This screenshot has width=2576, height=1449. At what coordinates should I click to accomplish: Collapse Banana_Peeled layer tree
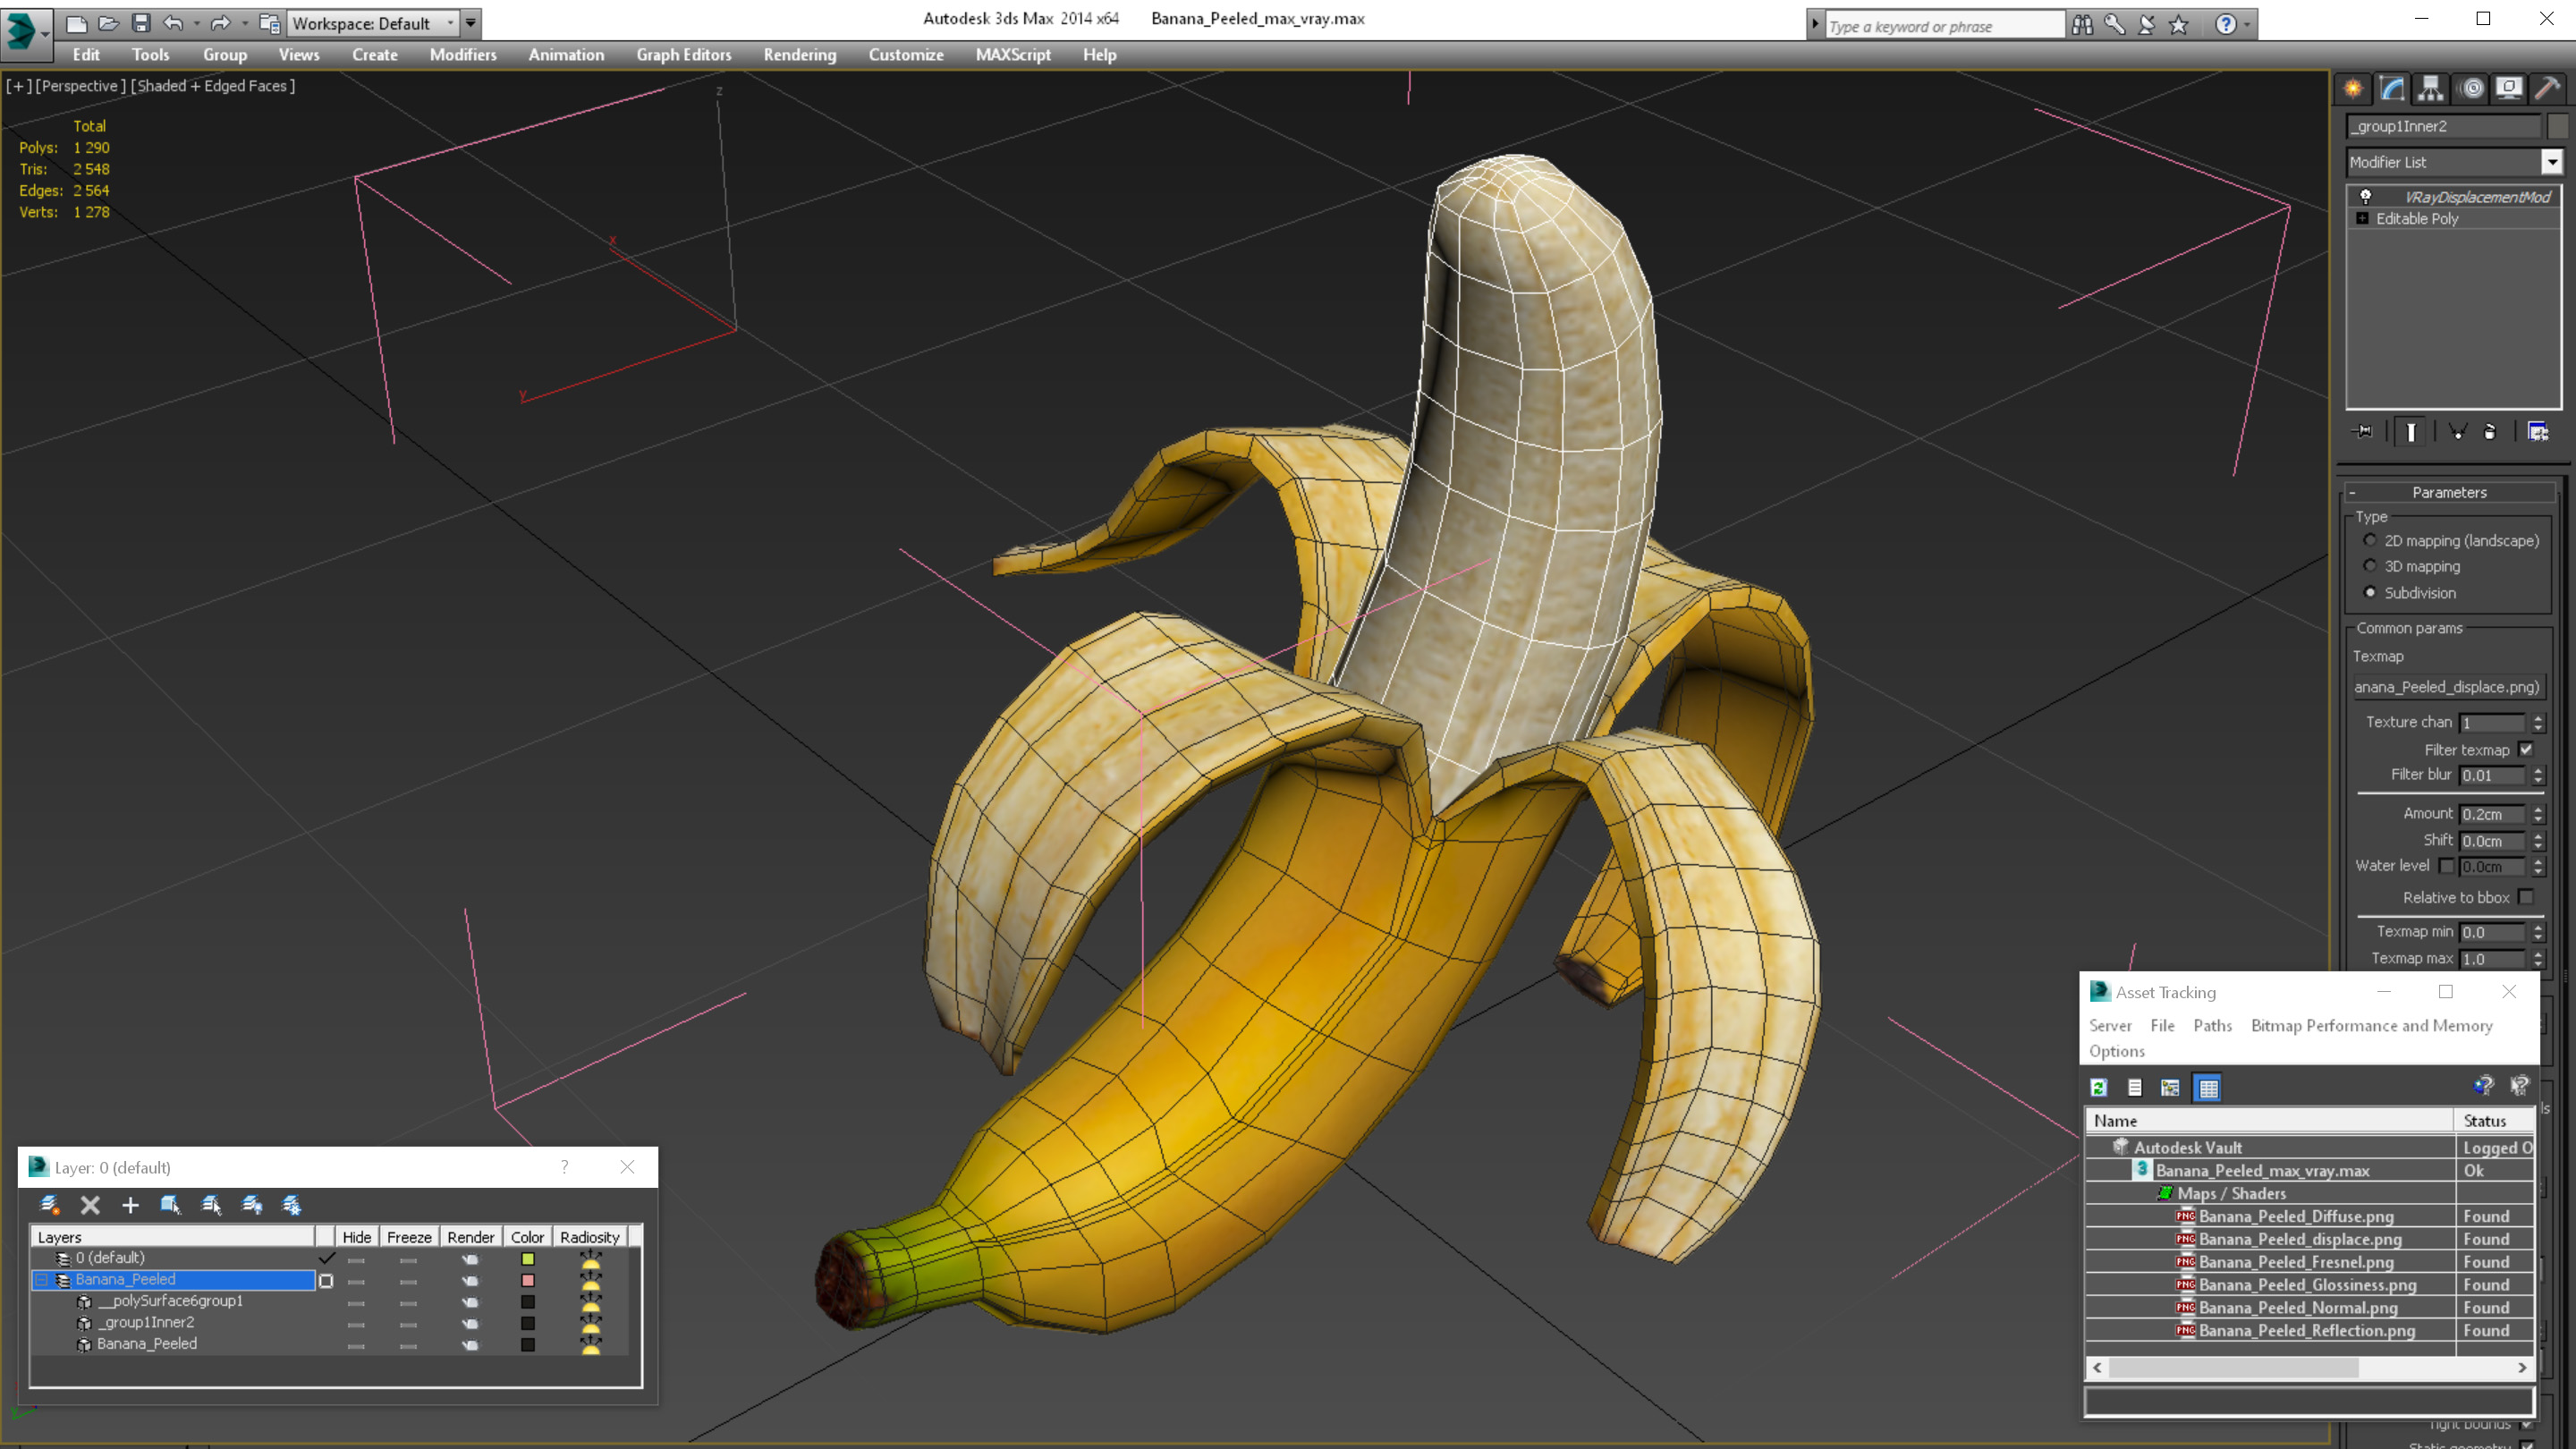42,1280
